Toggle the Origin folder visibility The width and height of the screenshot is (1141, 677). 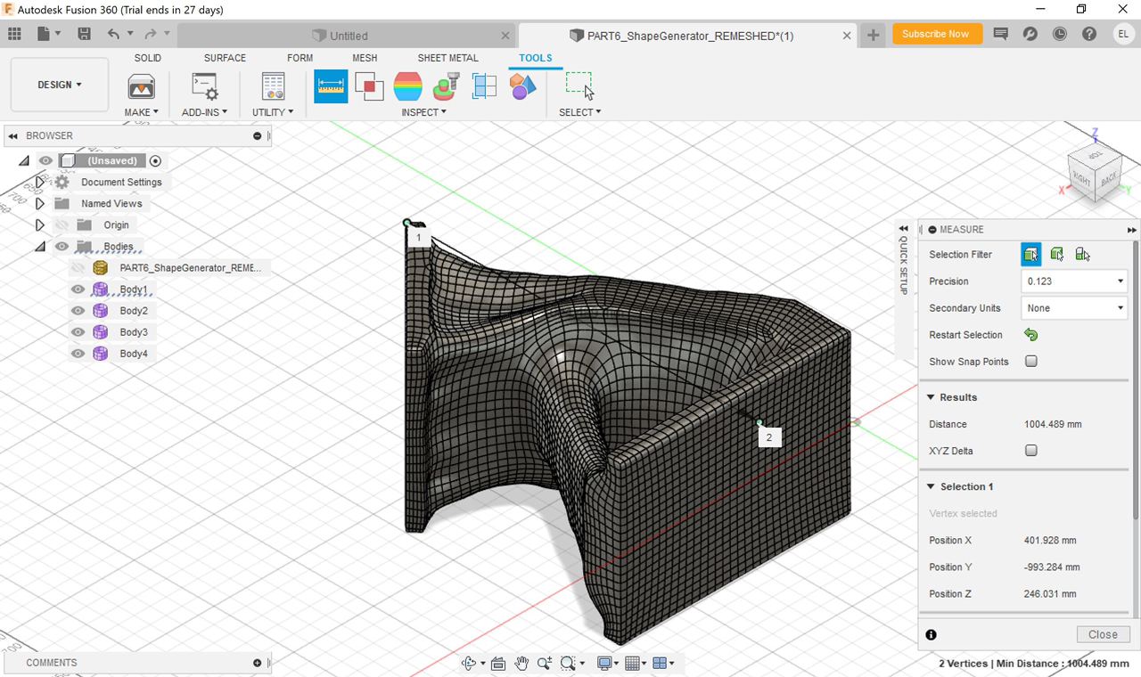coord(61,225)
